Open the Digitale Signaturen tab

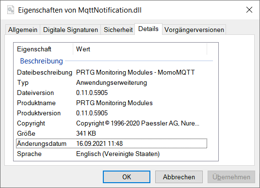(x=70, y=30)
